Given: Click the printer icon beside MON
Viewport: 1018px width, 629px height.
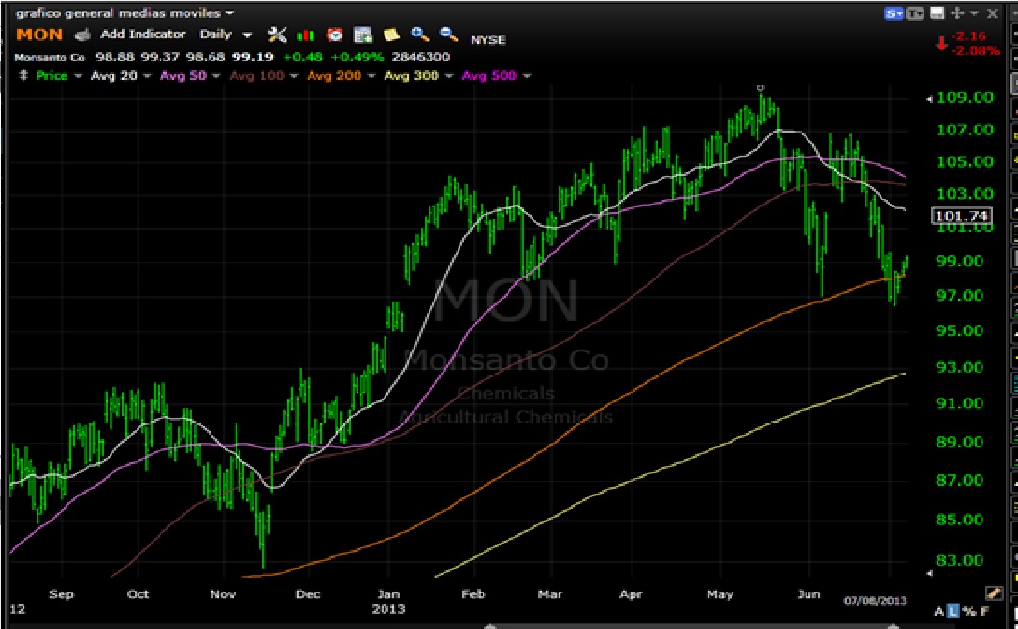Looking at the screenshot, I should tap(83, 35).
